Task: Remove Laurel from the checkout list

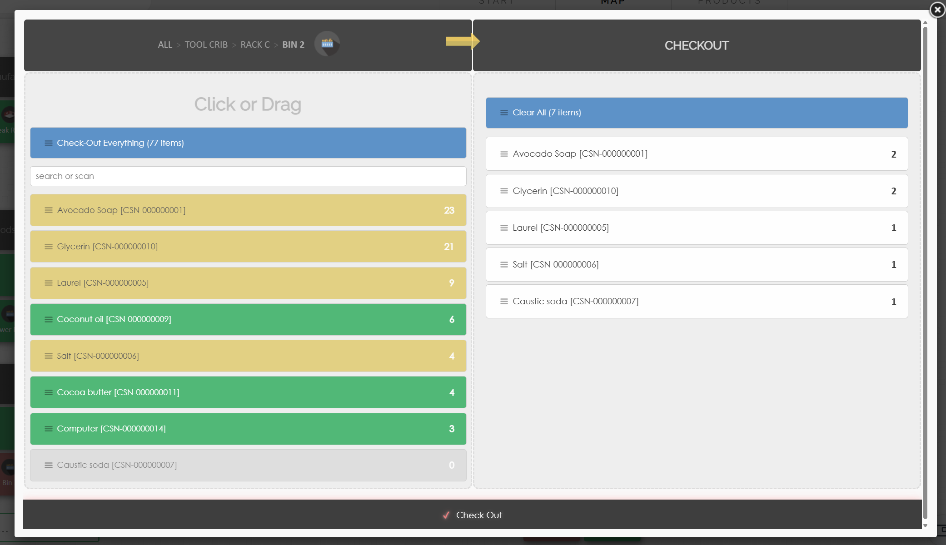Action: pos(697,228)
